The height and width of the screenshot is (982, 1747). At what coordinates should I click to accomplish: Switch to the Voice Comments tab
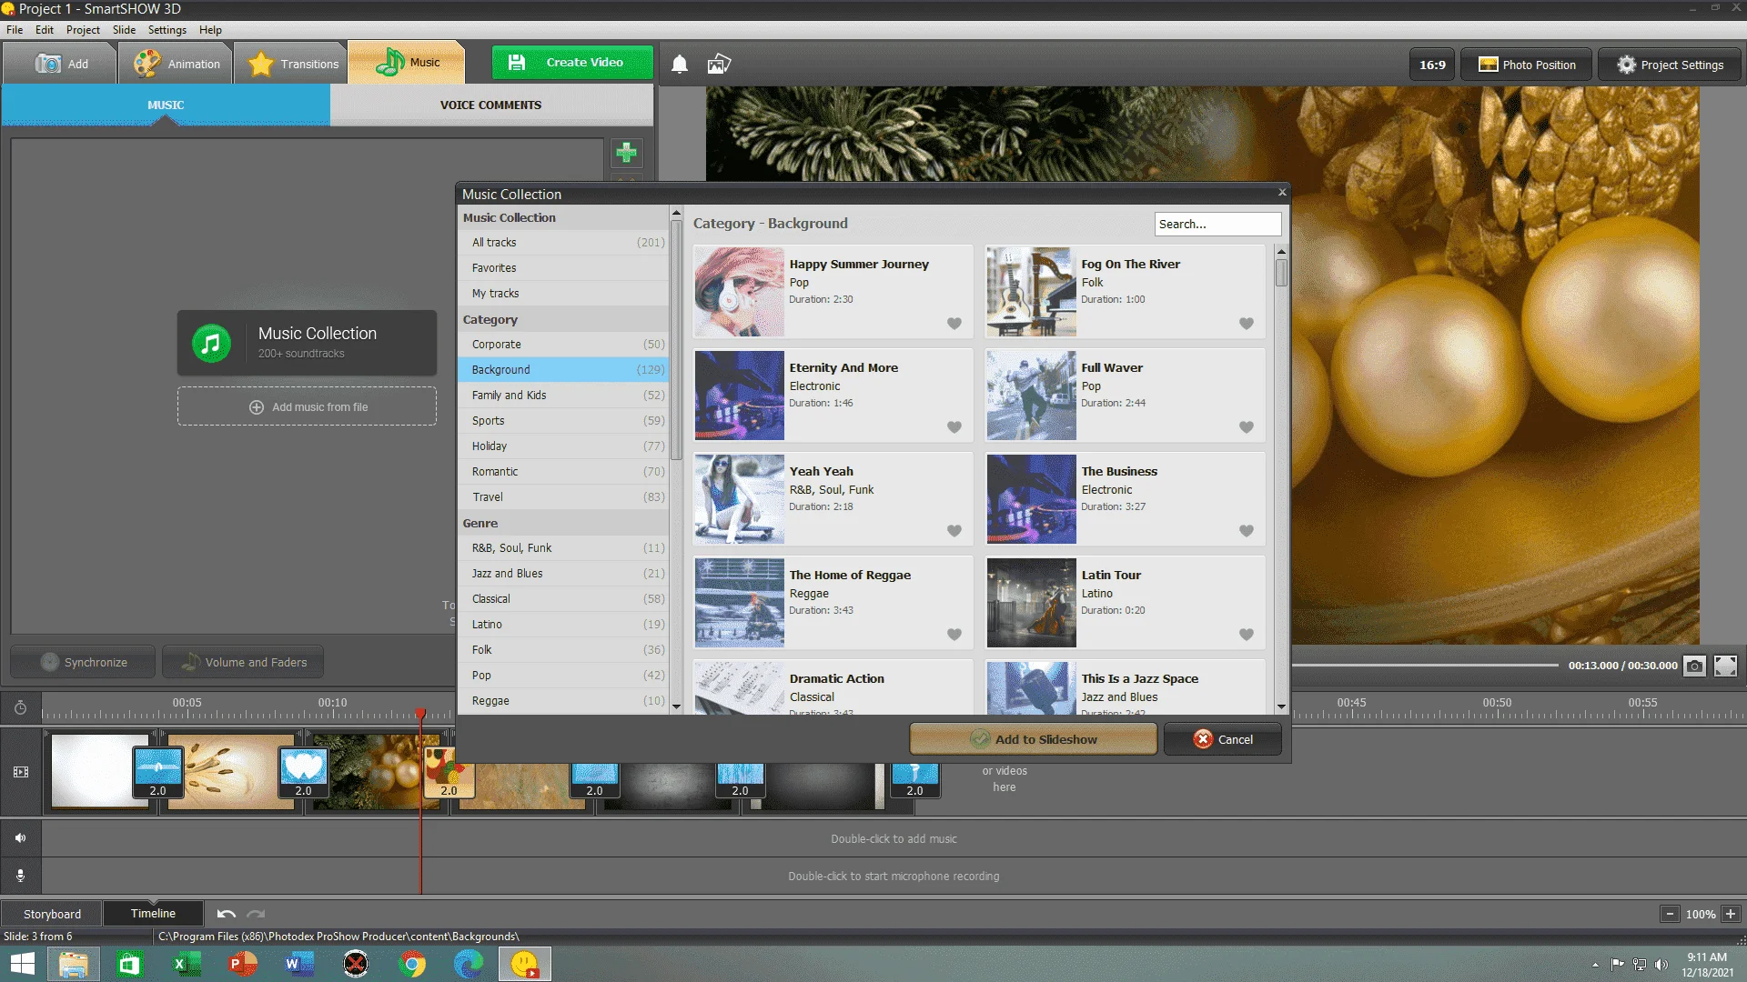click(x=490, y=105)
